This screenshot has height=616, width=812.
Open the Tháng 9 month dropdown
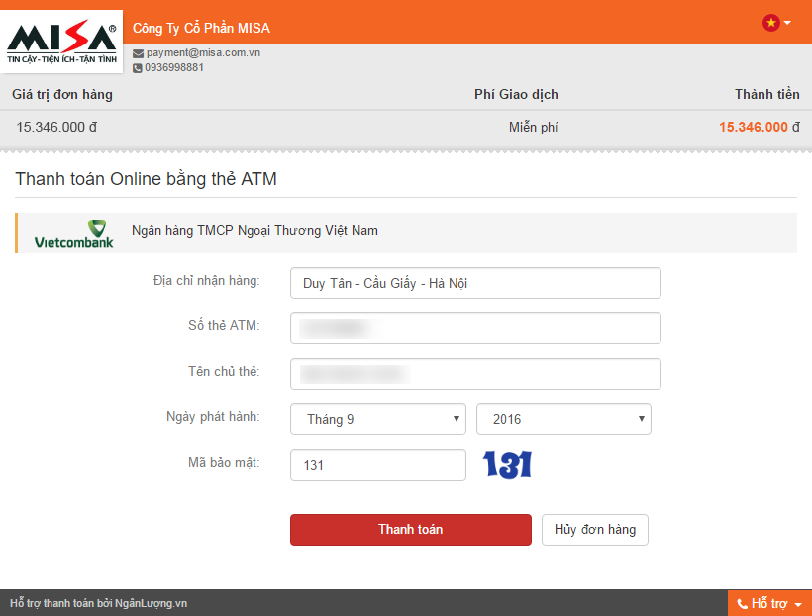(378, 419)
